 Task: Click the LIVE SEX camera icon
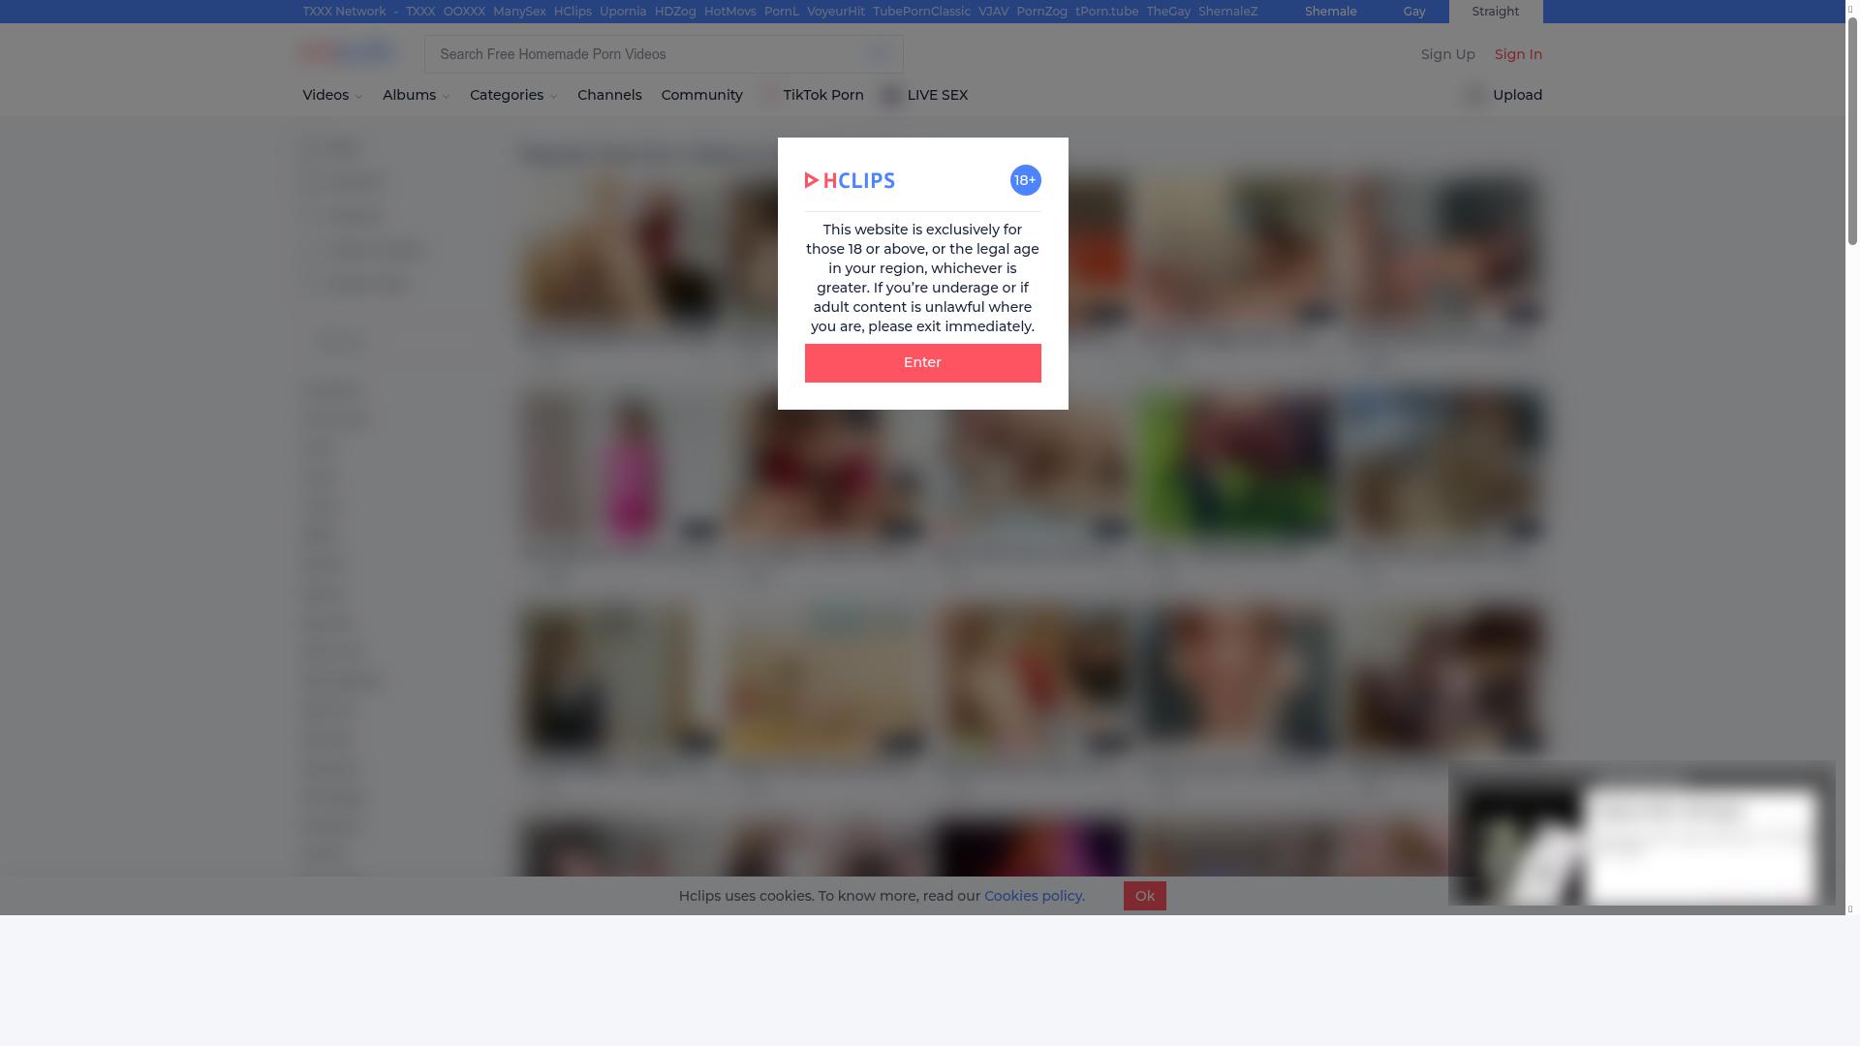pyautogui.click(x=889, y=95)
